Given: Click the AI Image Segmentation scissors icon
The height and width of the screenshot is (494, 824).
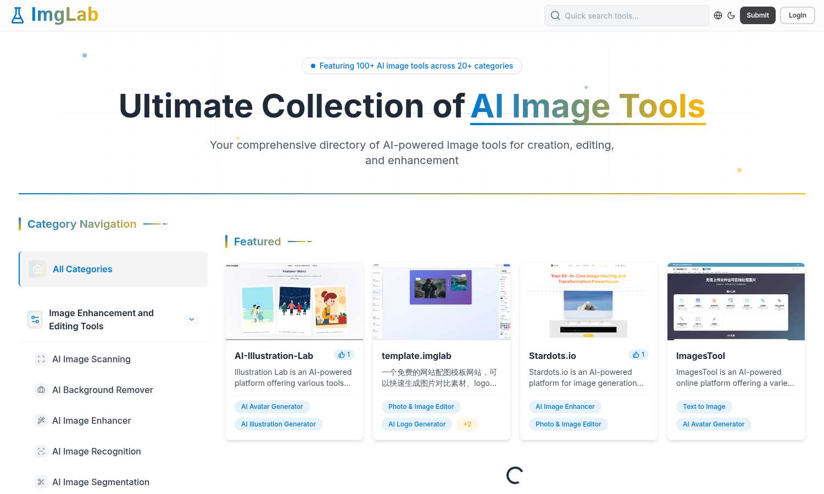Looking at the screenshot, I should click(41, 482).
